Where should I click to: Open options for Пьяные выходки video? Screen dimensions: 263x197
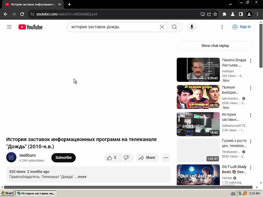pos(251,88)
